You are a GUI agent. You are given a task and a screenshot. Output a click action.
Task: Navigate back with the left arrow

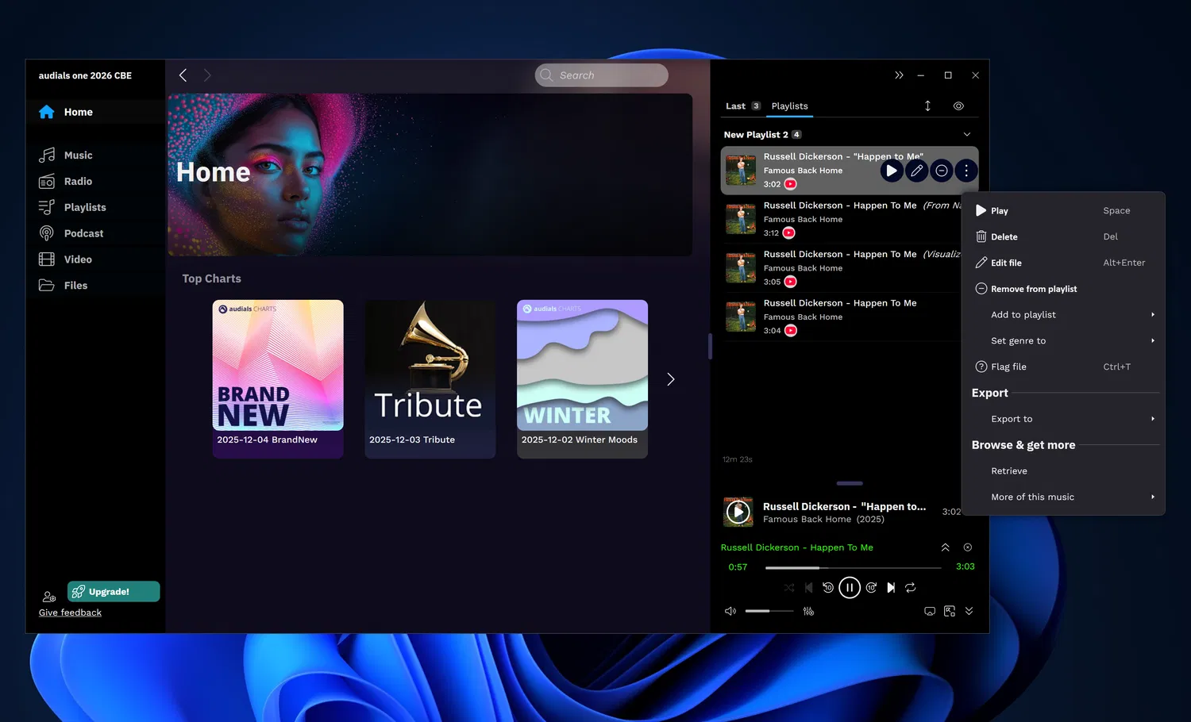click(x=183, y=75)
